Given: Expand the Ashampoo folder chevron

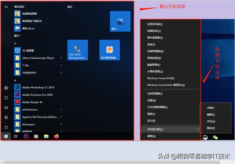Looking at the screenshot, I should tap(61, 124).
